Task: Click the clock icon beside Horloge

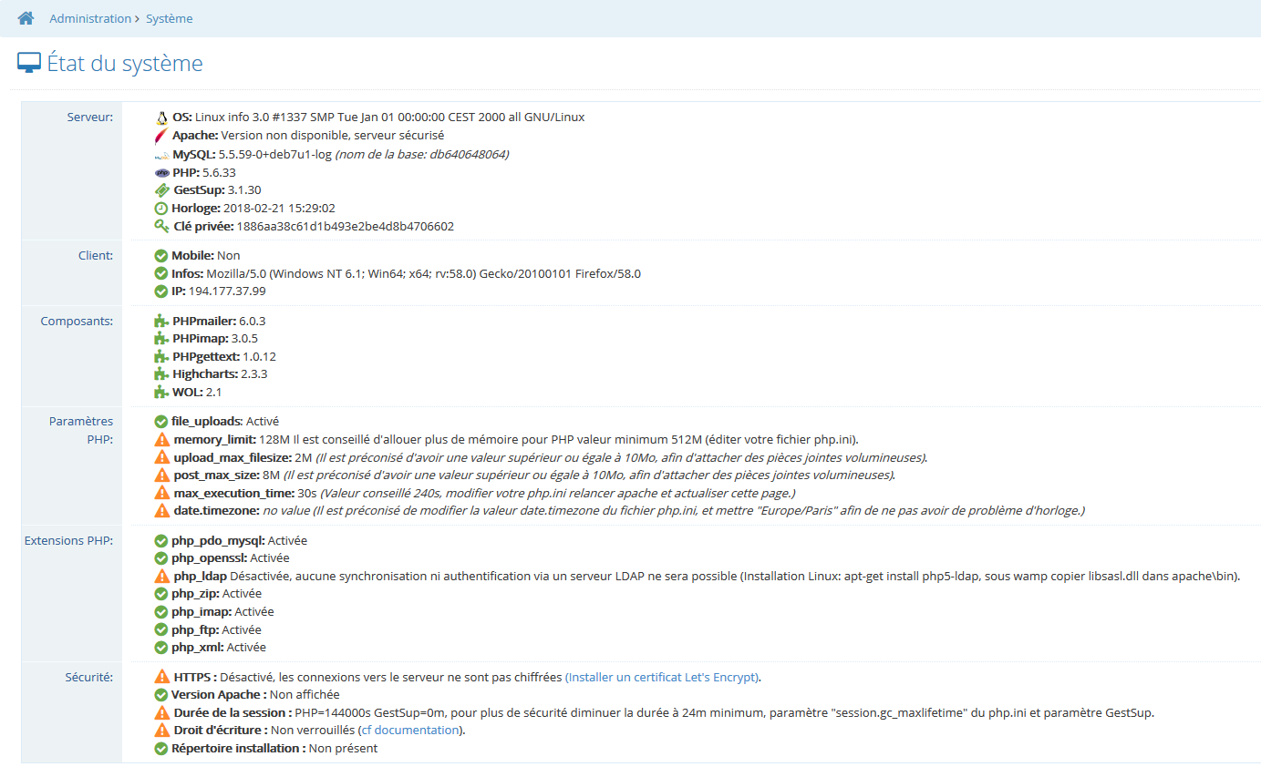Action: 161,209
